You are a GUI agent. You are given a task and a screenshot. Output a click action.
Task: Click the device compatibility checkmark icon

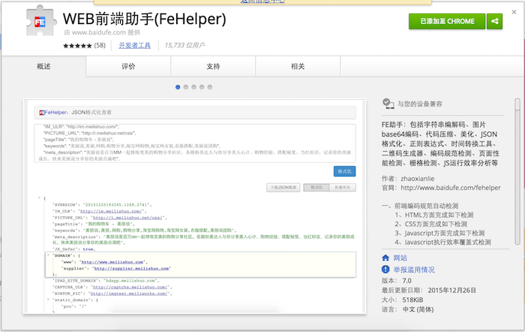[388, 104]
